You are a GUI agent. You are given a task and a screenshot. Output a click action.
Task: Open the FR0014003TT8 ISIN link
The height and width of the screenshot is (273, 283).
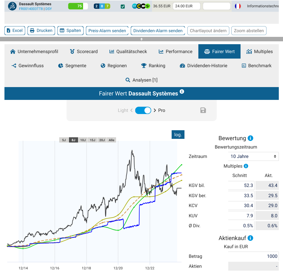tap(31, 9)
